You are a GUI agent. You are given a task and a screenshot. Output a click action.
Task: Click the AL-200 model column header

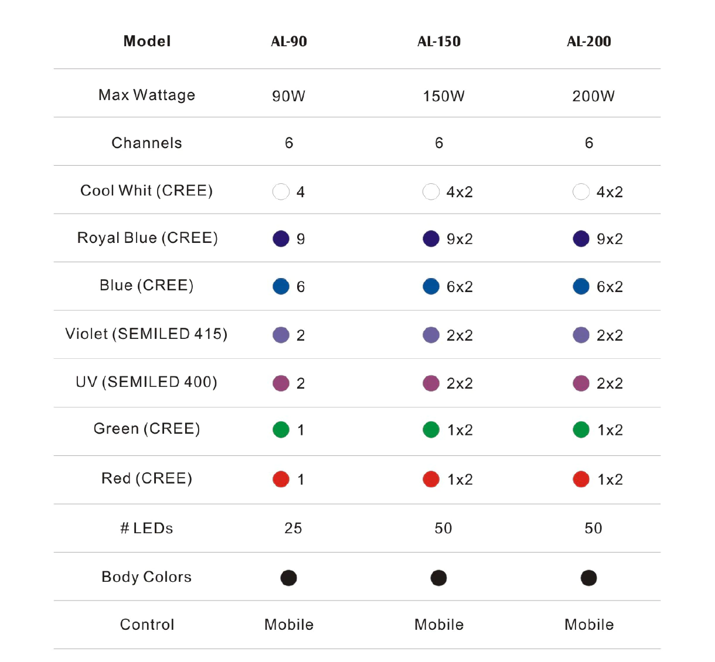tap(589, 42)
